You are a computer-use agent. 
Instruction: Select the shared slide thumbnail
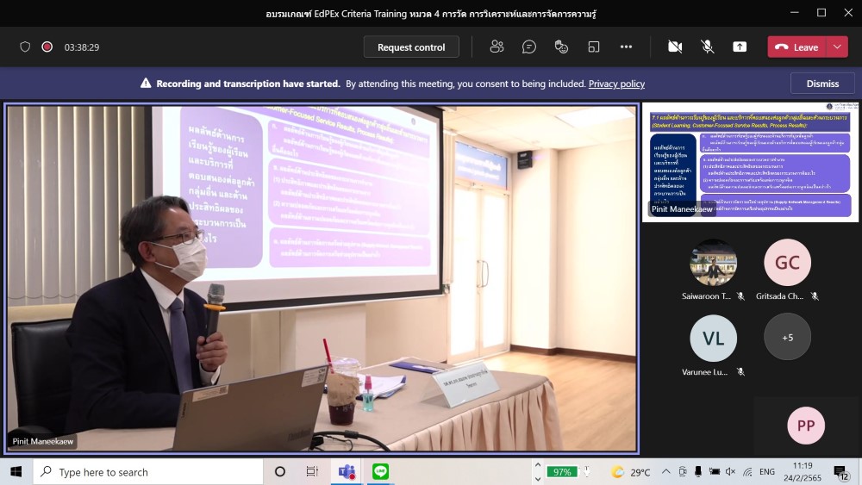click(x=750, y=162)
